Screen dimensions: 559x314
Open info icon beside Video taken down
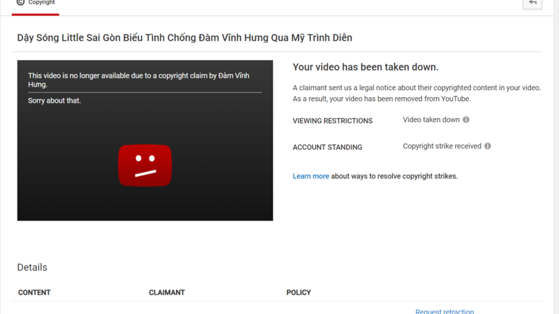click(466, 119)
